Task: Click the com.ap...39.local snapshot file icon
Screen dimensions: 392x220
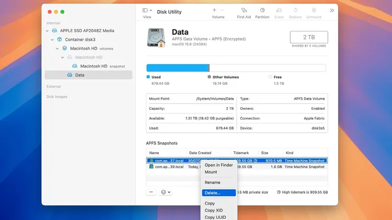Action: coord(151,167)
